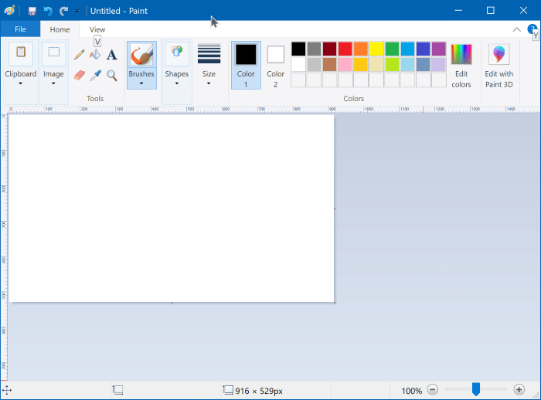This screenshot has height=400, width=541.
Task: Click the canvas right-edge resize handle
Action: [335, 208]
